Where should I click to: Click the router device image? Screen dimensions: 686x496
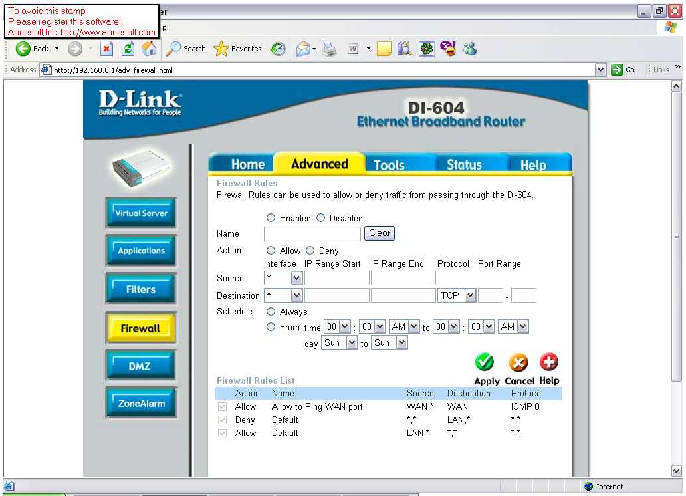pyautogui.click(x=141, y=168)
